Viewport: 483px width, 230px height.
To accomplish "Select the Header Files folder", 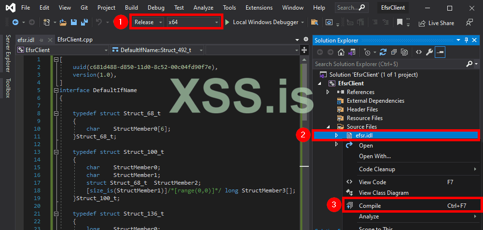I will [x=362, y=109].
